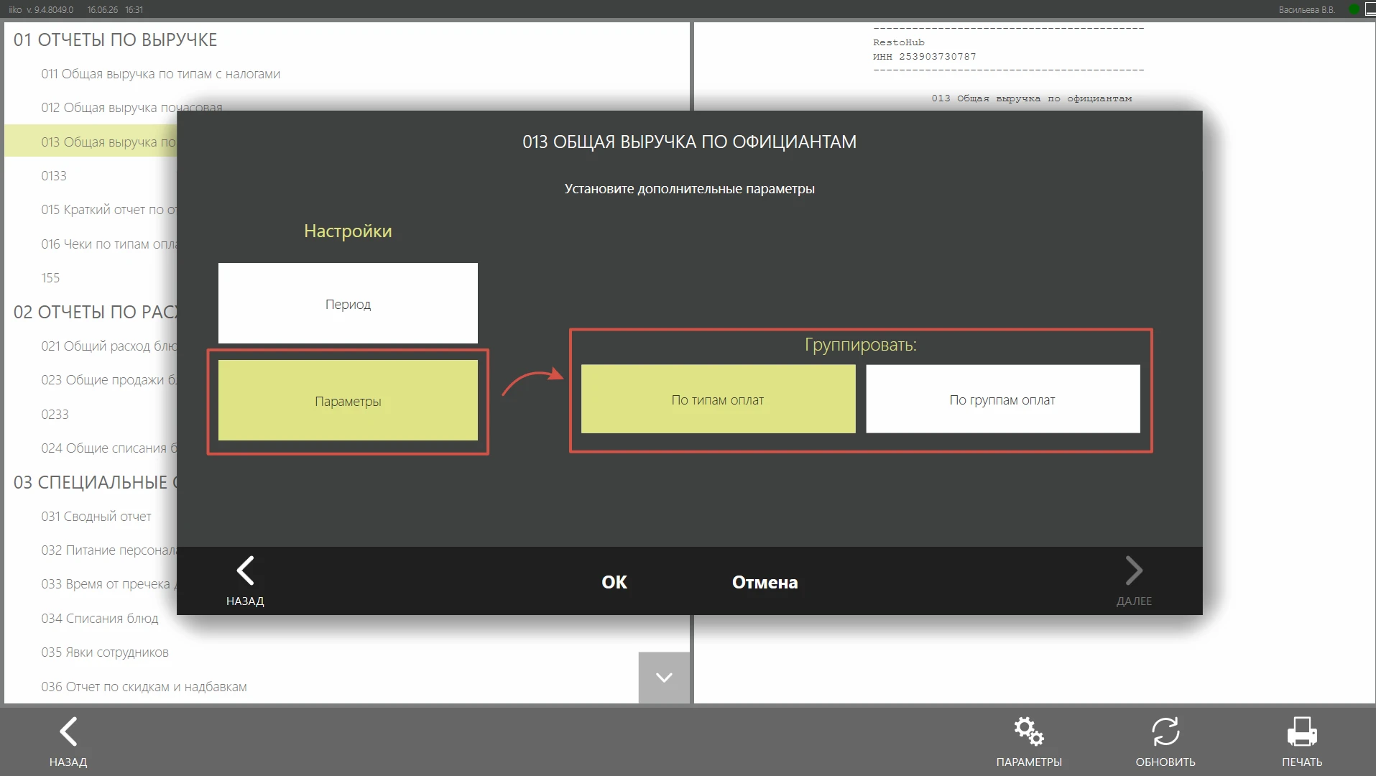
Task: Switch to the Параметры settings tab
Action: click(348, 400)
